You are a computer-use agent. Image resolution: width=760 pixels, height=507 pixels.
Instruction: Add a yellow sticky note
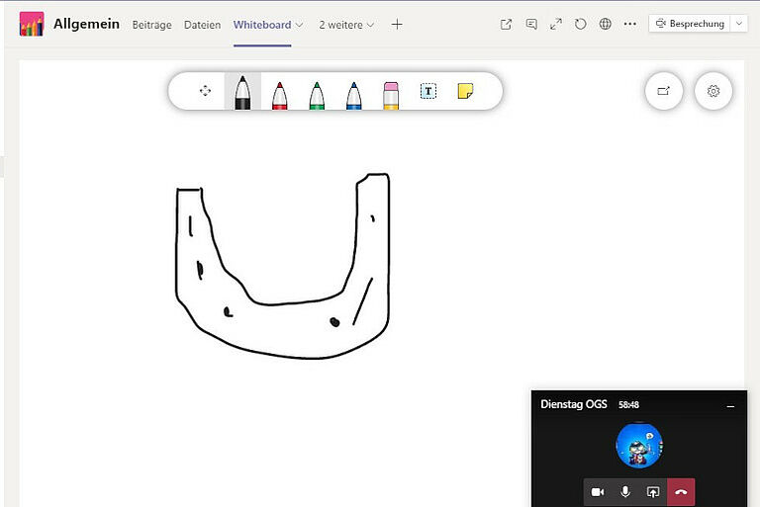coord(465,91)
